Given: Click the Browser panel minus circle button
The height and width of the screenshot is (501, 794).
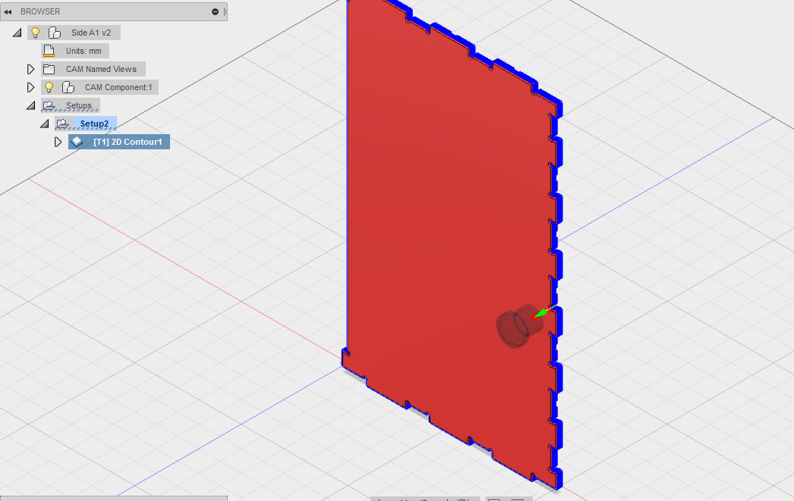Looking at the screenshot, I should click(216, 11).
